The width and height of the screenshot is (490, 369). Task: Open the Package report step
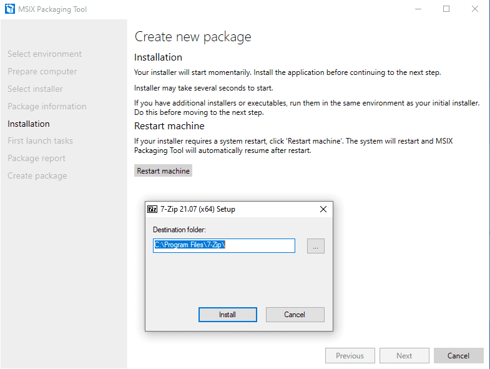tap(36, 159)
